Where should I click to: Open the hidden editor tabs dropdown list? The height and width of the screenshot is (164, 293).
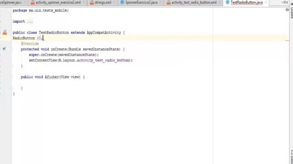coord(285,2)
